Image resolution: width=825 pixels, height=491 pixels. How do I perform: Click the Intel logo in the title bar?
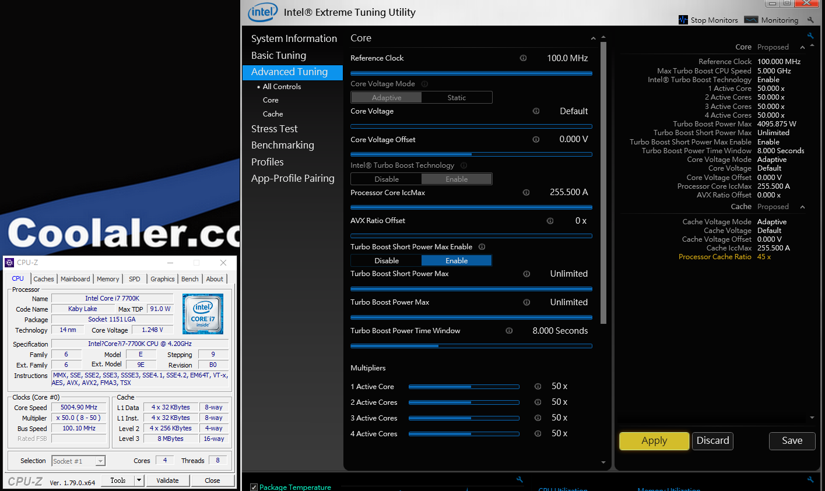click(263, 12)
